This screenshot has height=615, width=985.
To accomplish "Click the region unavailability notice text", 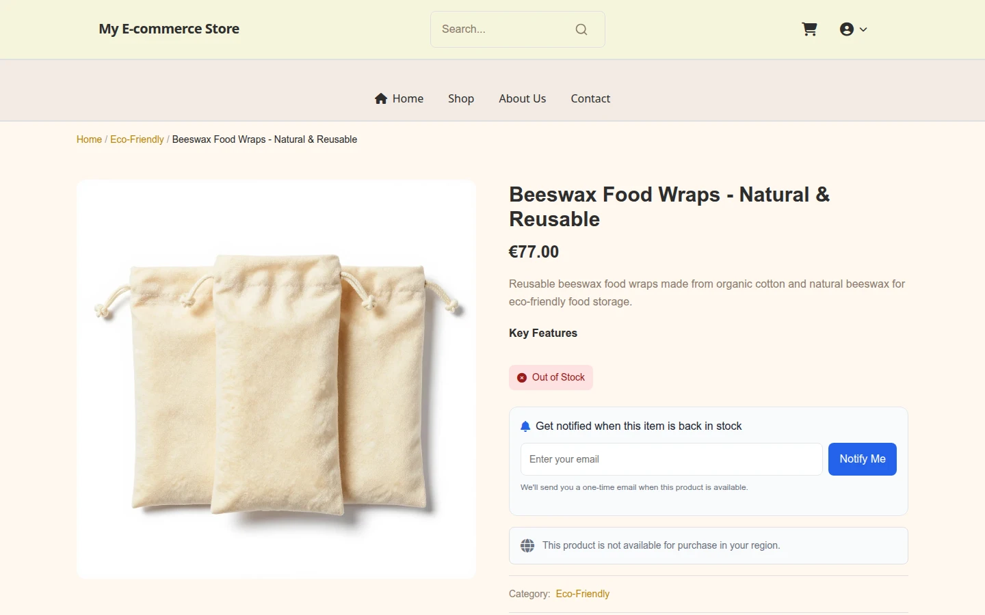I will coord(661,545).
